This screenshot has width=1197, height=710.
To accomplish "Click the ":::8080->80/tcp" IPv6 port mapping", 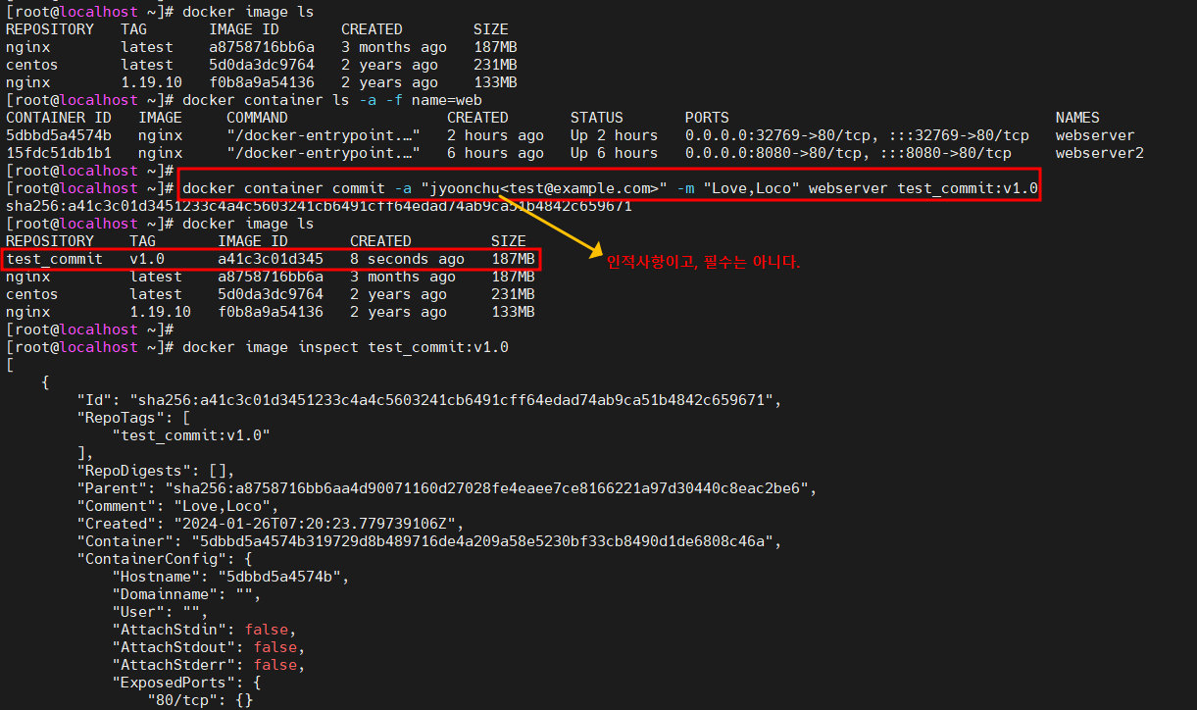I will 944,153.
